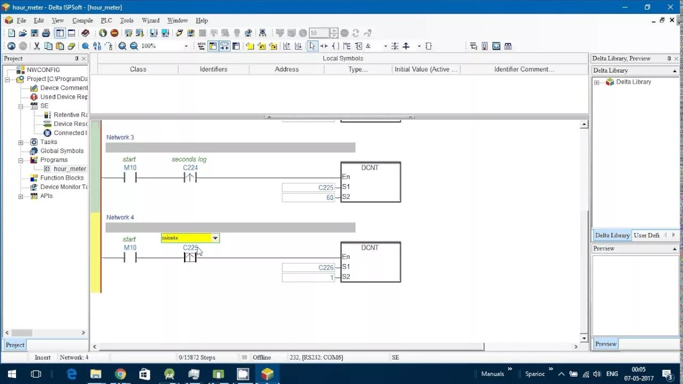Click the New file icon
This screenshot has height=384, width=683.
pos(11,33)
